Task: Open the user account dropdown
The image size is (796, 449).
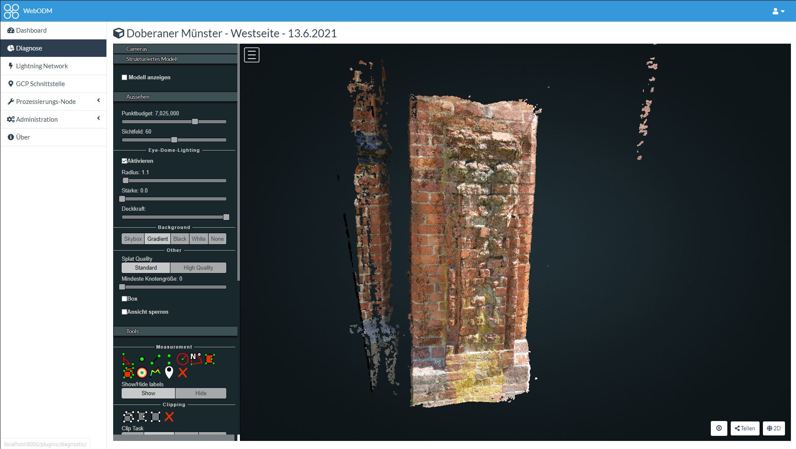Action: click(778, 11)
